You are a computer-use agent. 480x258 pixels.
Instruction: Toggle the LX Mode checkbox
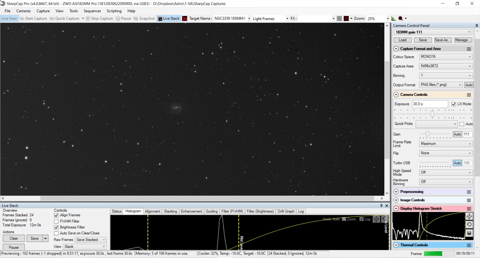454,104
